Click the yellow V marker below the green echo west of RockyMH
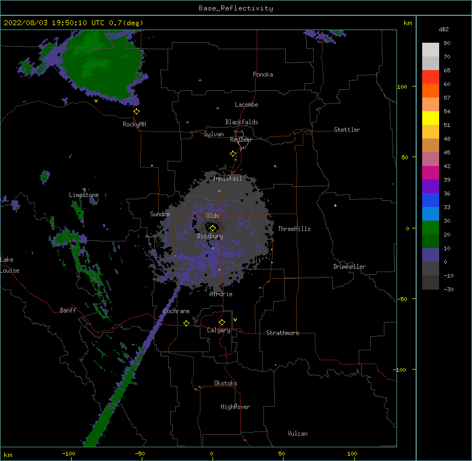 click(96, 101)
